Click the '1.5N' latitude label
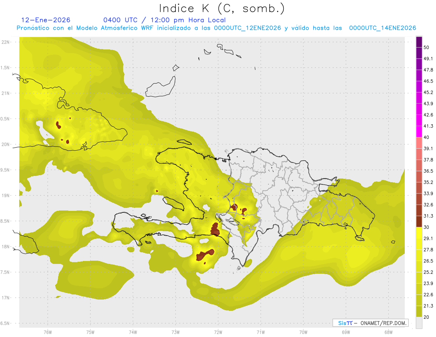This screenshot has width=436, height=337. (x=5, y=68)
